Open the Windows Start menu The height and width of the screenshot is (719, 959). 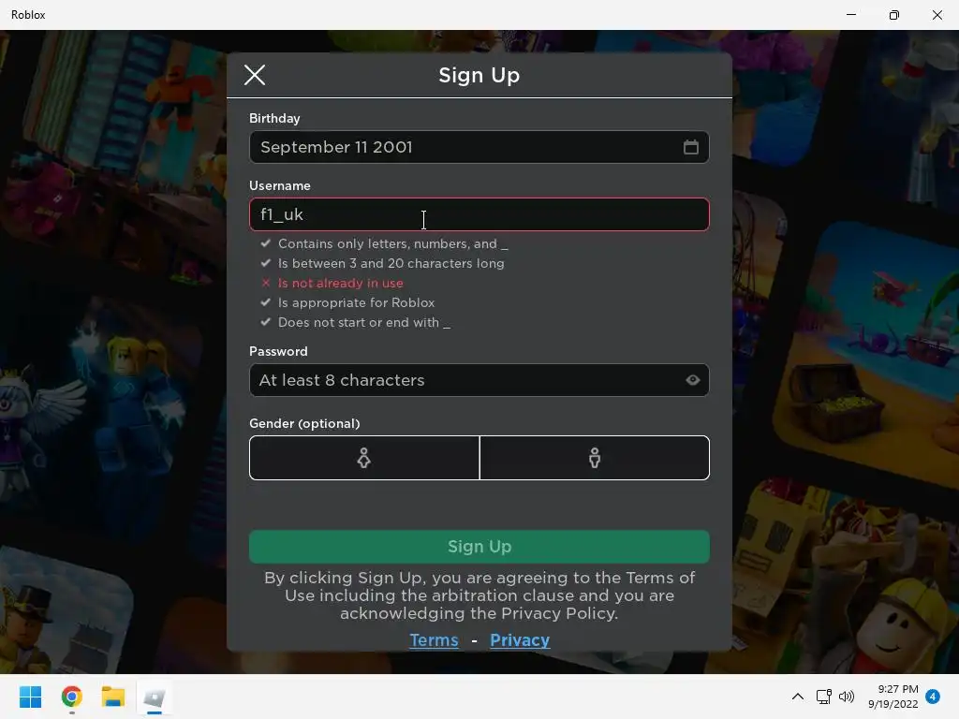point(31,697)
